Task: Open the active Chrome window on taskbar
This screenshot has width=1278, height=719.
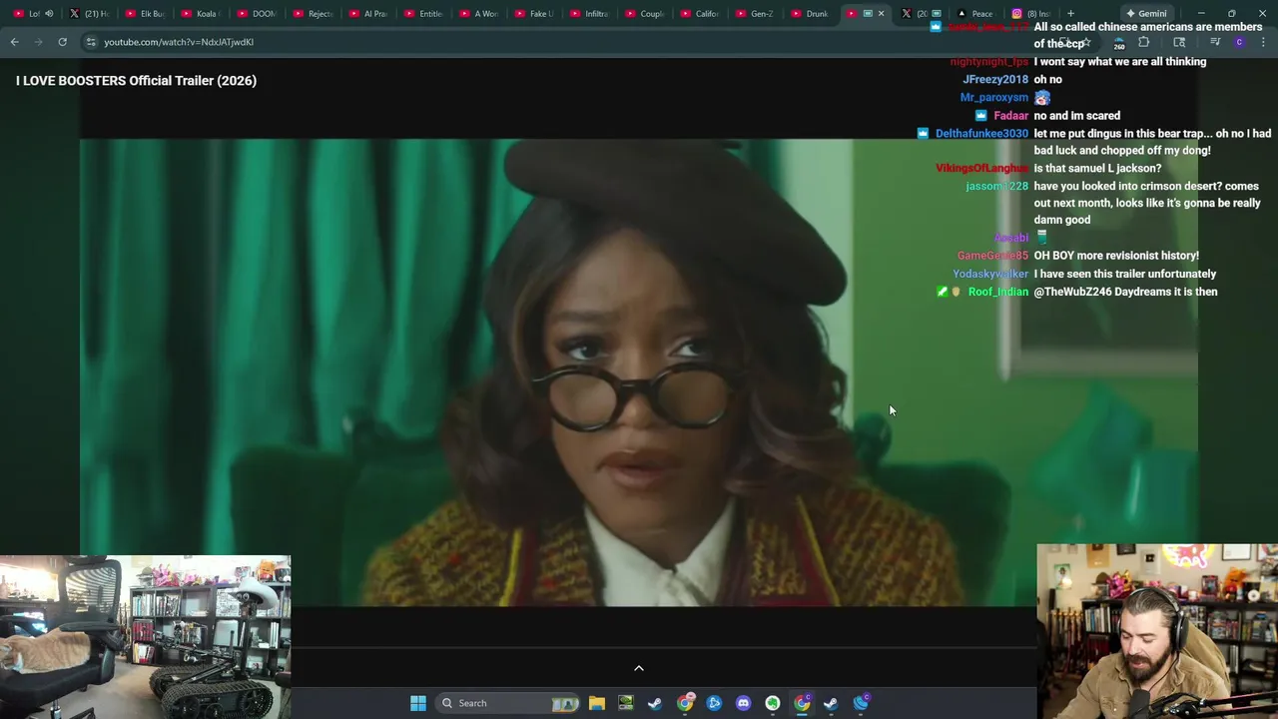Action: 802,703
